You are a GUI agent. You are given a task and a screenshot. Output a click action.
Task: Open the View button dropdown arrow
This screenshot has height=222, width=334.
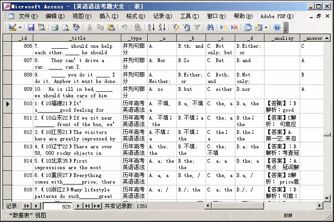click(20, 27)
